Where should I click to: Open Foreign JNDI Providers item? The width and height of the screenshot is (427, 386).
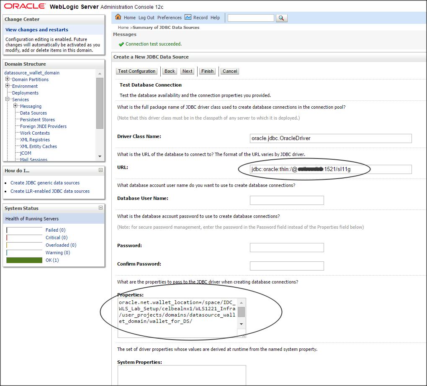point(43,126)
